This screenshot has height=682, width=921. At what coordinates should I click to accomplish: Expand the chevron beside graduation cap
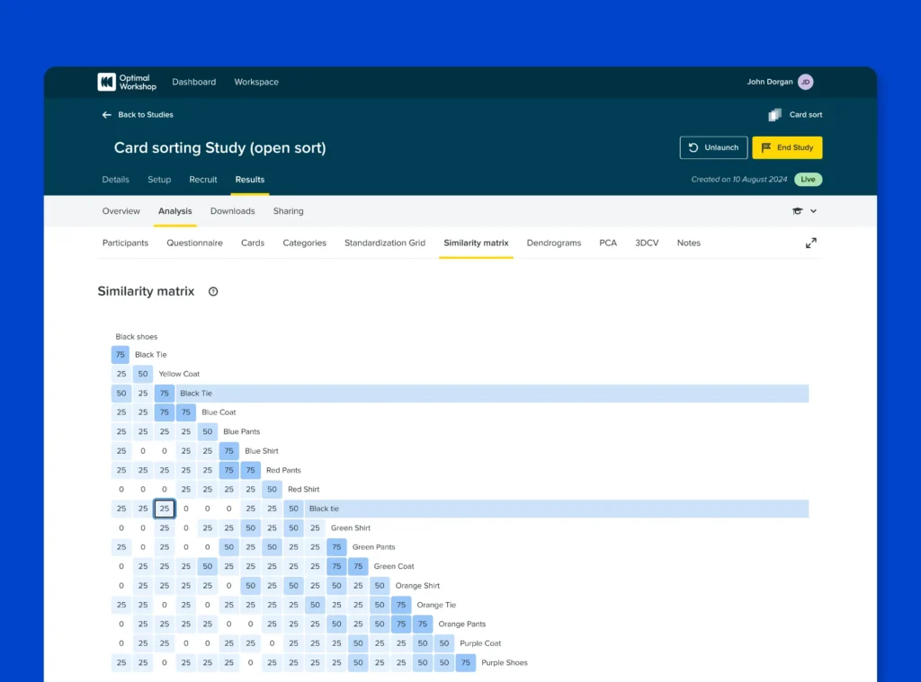(813, 211)
